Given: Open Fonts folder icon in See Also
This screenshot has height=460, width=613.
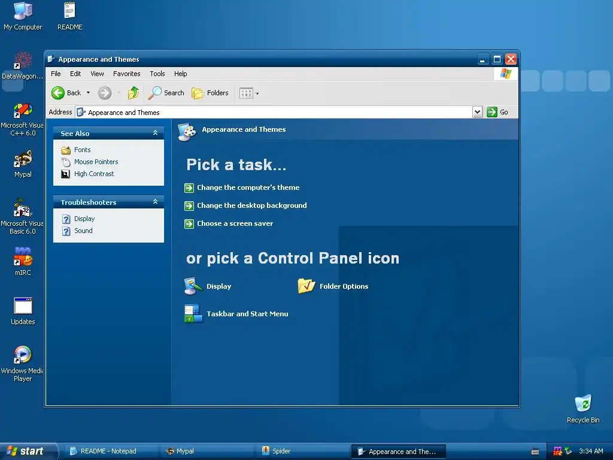Looking at the screenshot, I should 66,150.
